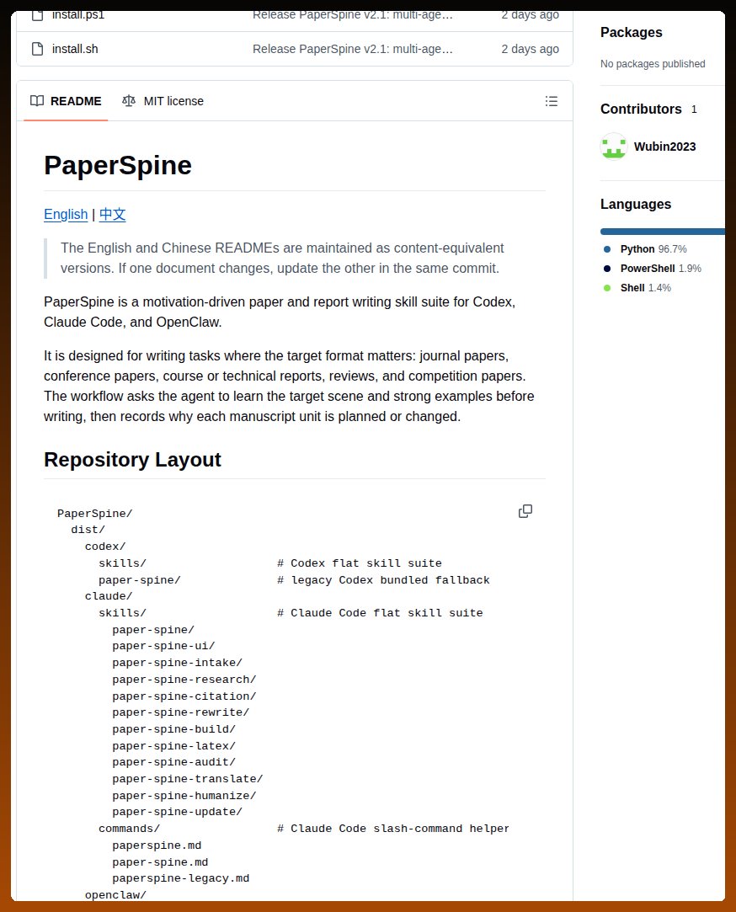Viewport: 736px width, 912px height.
Task: Click '# Claude Code slash-command helper' comment
Action: click(393, 829)
